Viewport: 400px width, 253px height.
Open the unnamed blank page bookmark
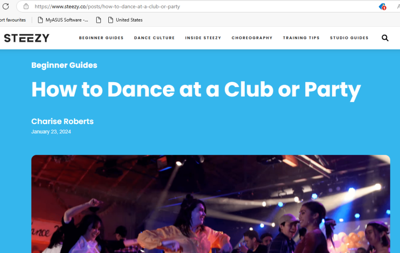click(x=98, y=20)
